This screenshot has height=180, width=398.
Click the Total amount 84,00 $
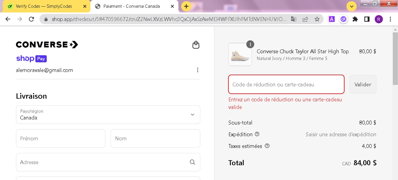365,163
